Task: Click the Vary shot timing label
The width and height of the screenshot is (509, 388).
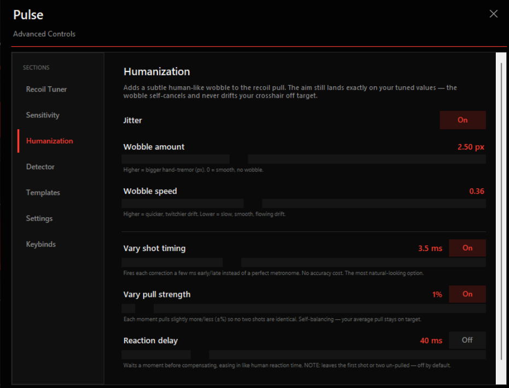Action: 155,248
